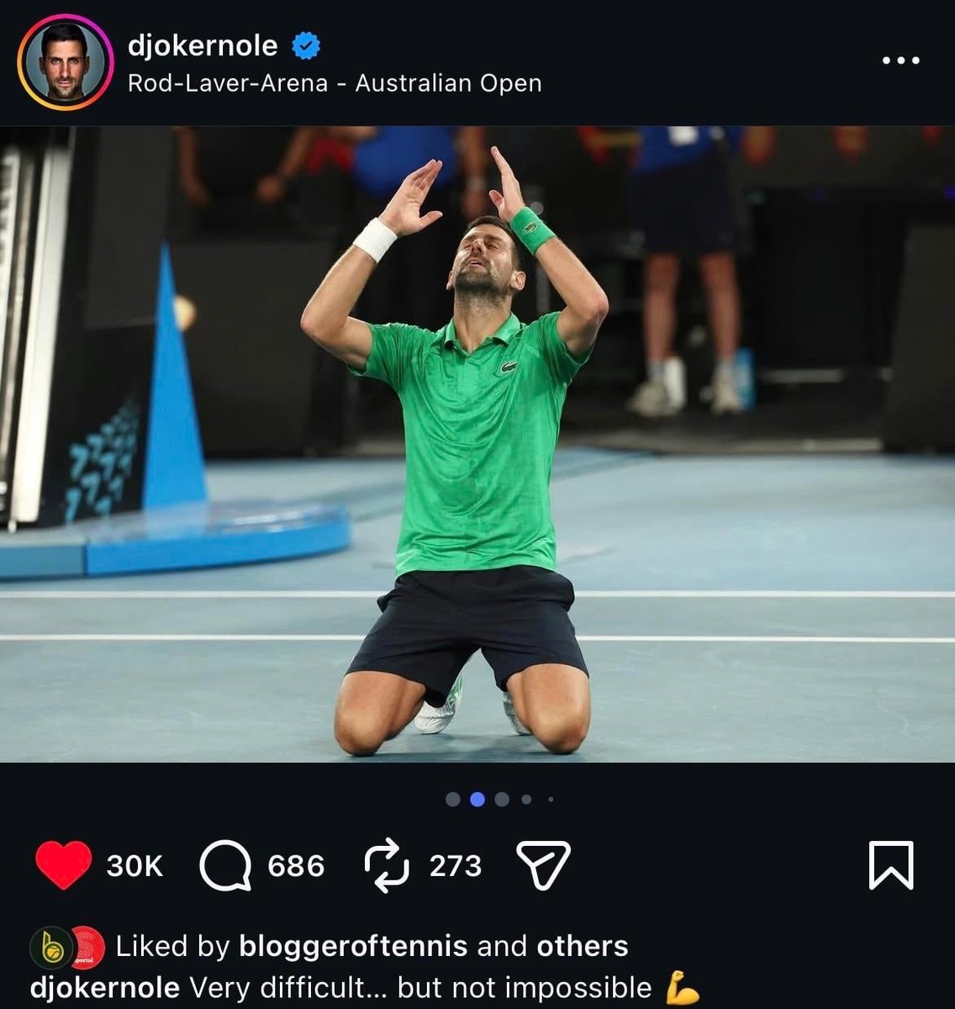Tap the liker avatars beside 'Liked by'

pos(67,948)
